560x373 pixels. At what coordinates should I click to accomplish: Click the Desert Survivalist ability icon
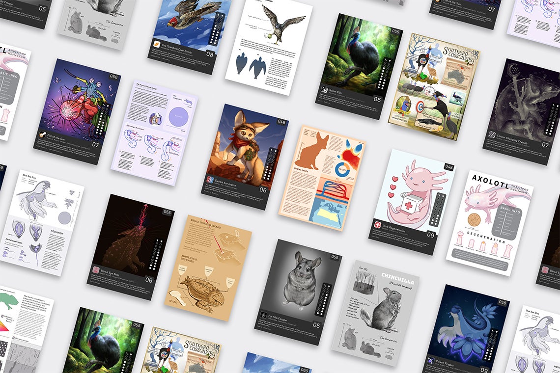(210, 180)
